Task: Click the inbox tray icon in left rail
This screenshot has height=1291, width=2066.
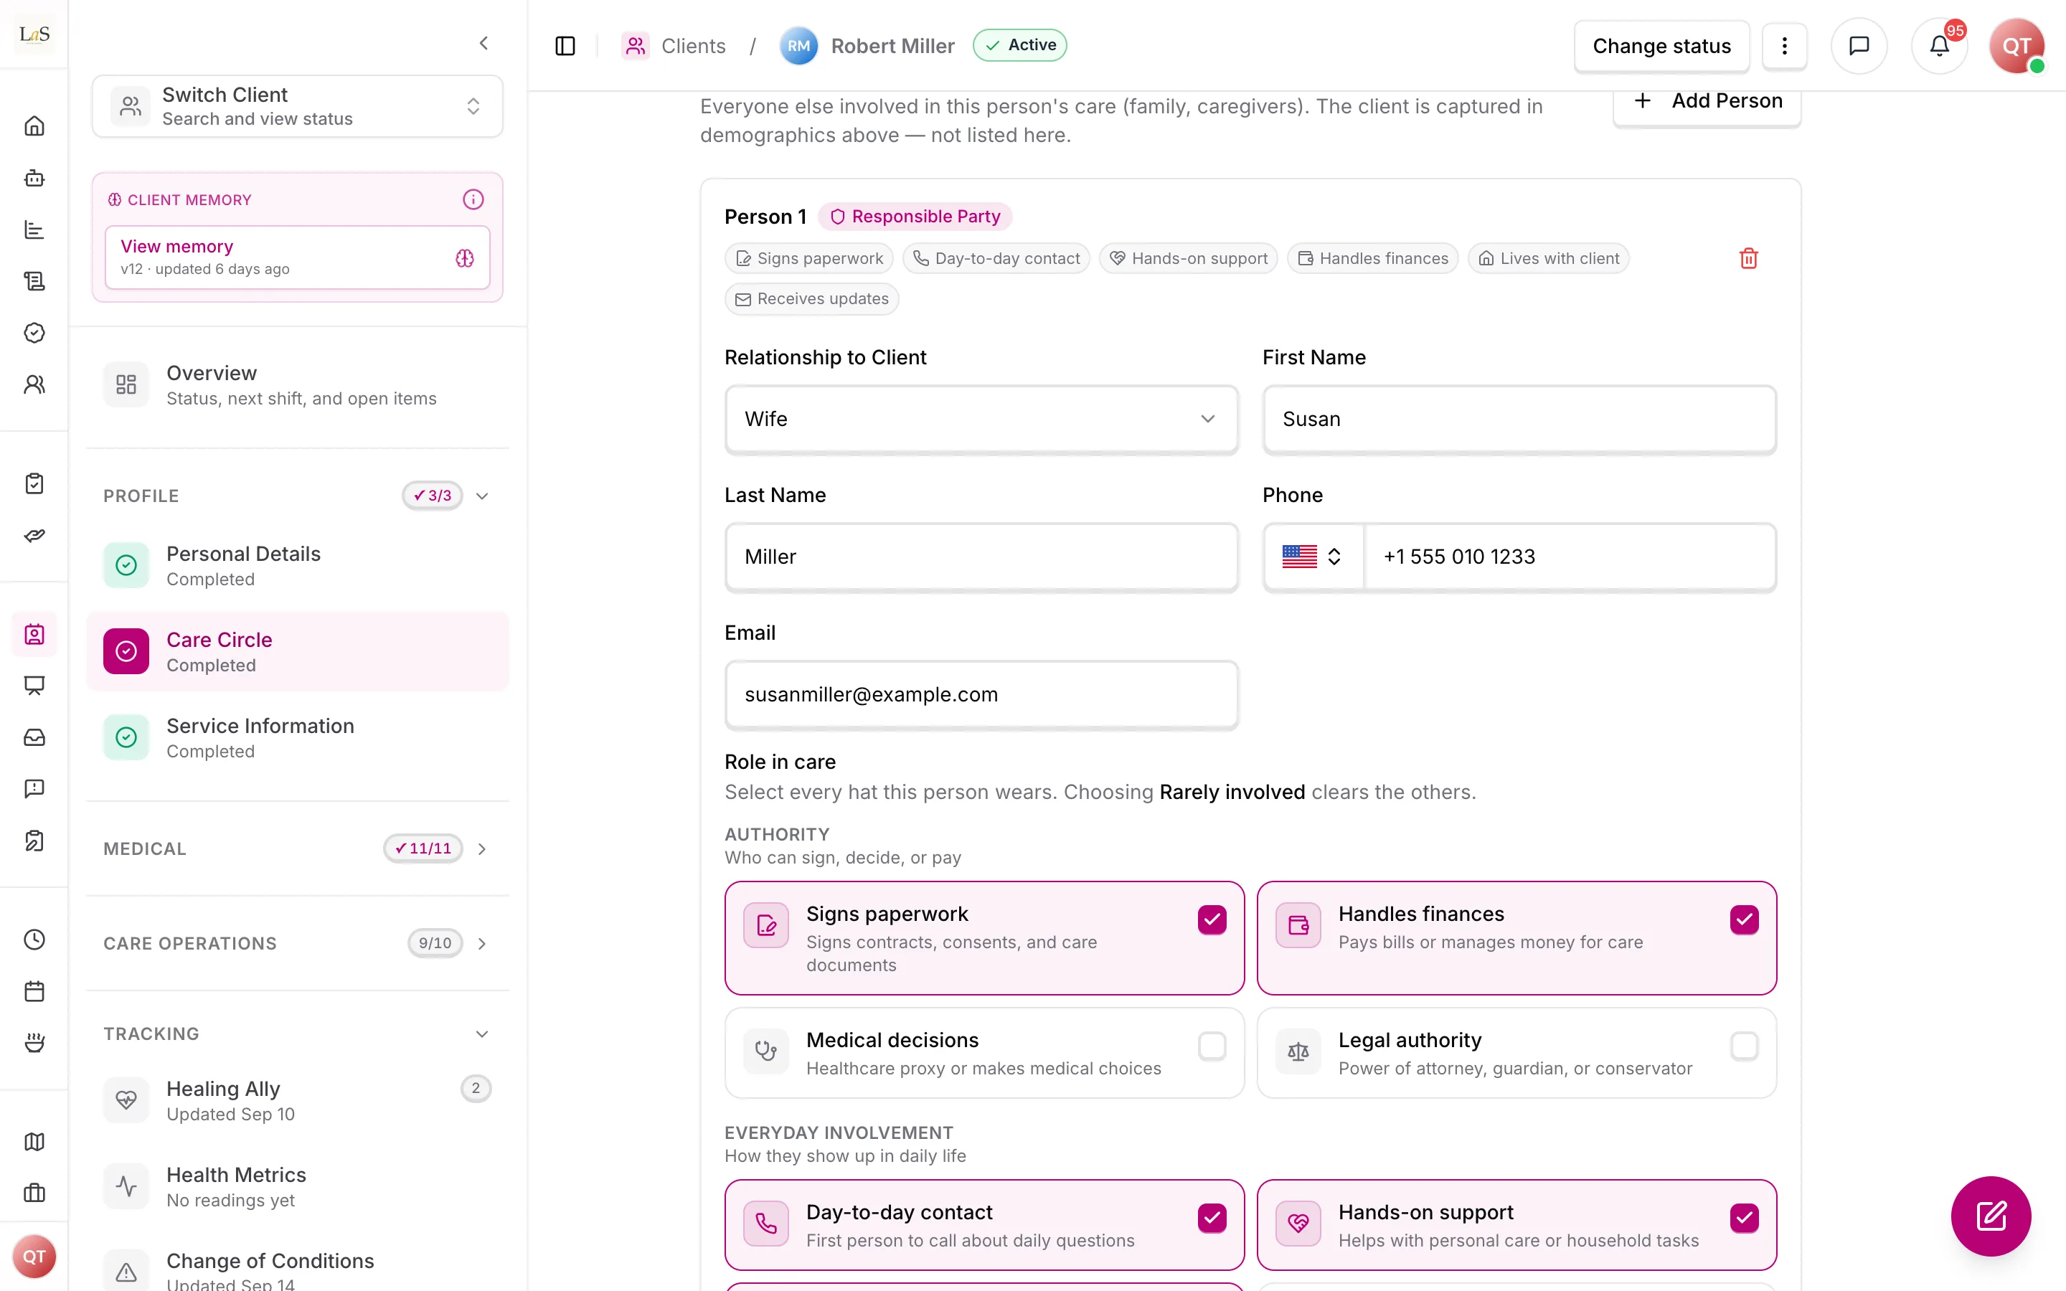Action: click(34, 737)
